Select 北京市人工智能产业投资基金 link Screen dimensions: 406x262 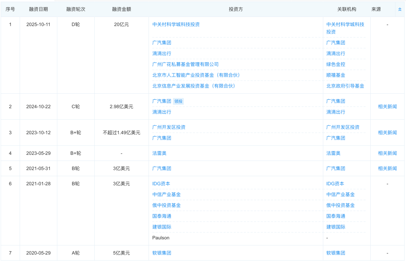click(196, 75)
